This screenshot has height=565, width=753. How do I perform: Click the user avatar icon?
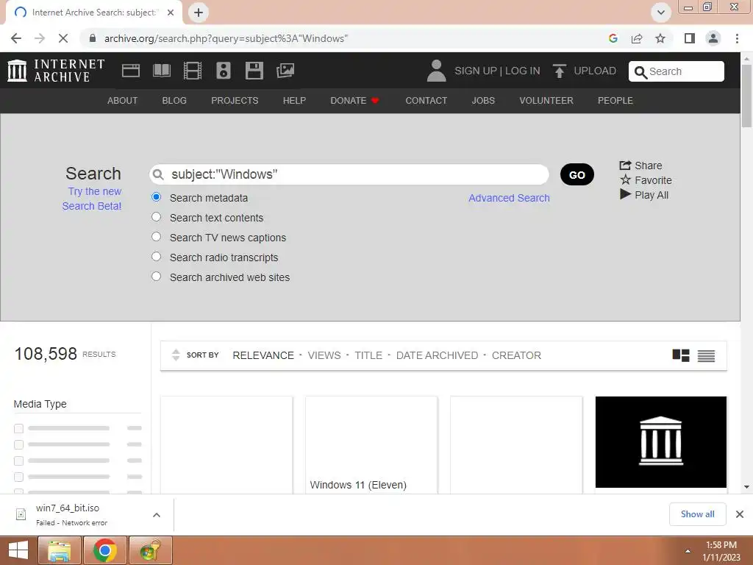pyautogui.click(x=436, y=71)
